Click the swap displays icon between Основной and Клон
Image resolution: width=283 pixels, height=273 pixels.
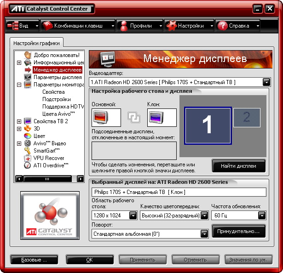(134, 118)
